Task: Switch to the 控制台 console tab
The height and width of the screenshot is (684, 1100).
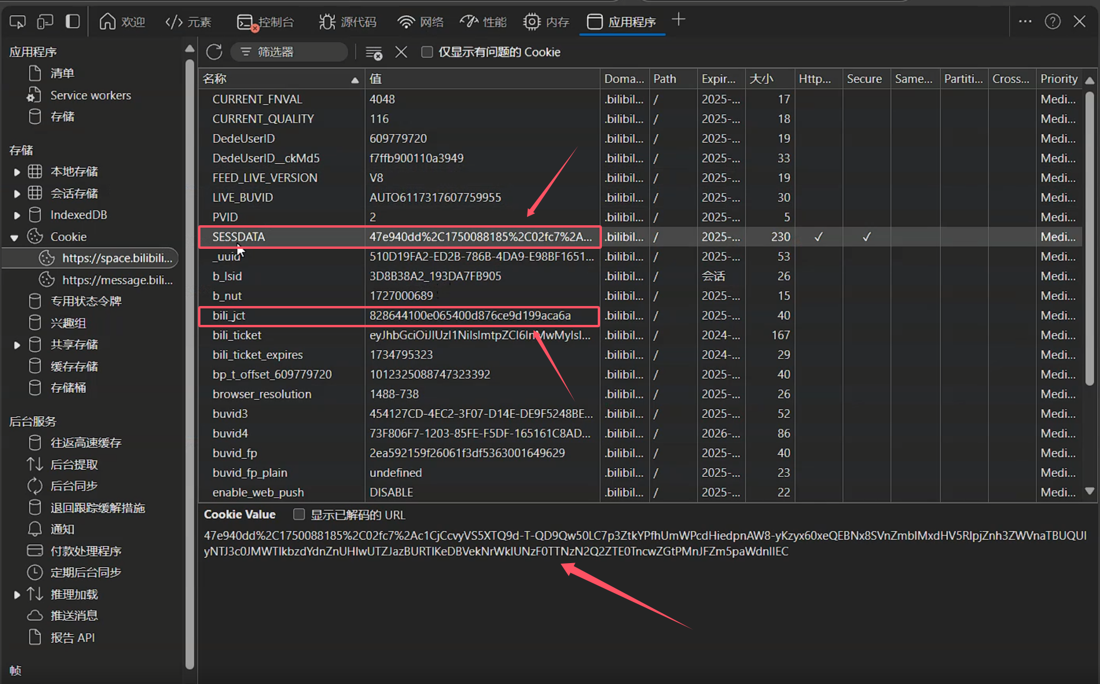Action: (x=265, y=22)
